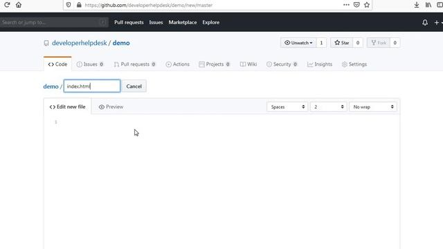Screen dimensions: 443x249
Task: Click the Fork button
Action: (x=379, y=43)
